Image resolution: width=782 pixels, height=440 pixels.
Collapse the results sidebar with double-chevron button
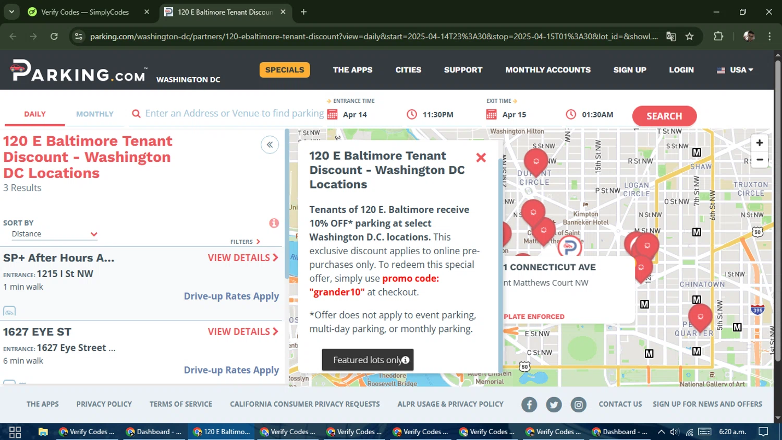(x=270, y=145)
